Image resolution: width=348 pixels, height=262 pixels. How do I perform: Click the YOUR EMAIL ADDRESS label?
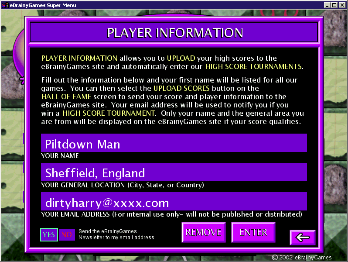coord(171,214)
